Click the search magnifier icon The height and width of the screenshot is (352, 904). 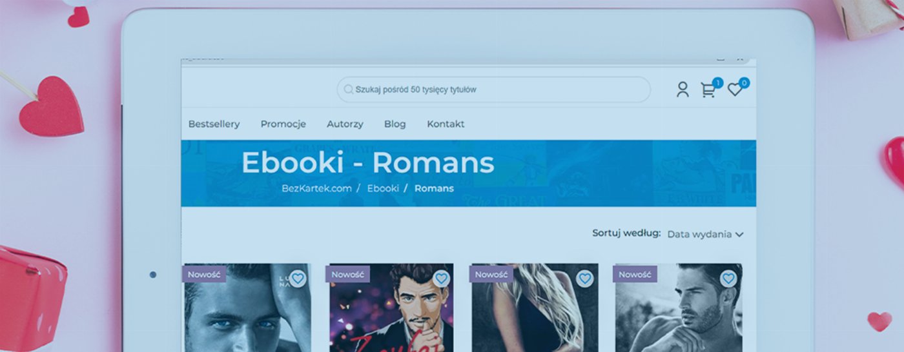(349, 90)
